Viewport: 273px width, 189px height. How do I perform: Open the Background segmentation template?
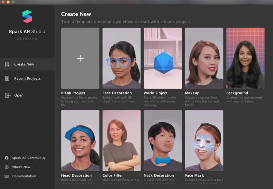(x=245, y=58)
